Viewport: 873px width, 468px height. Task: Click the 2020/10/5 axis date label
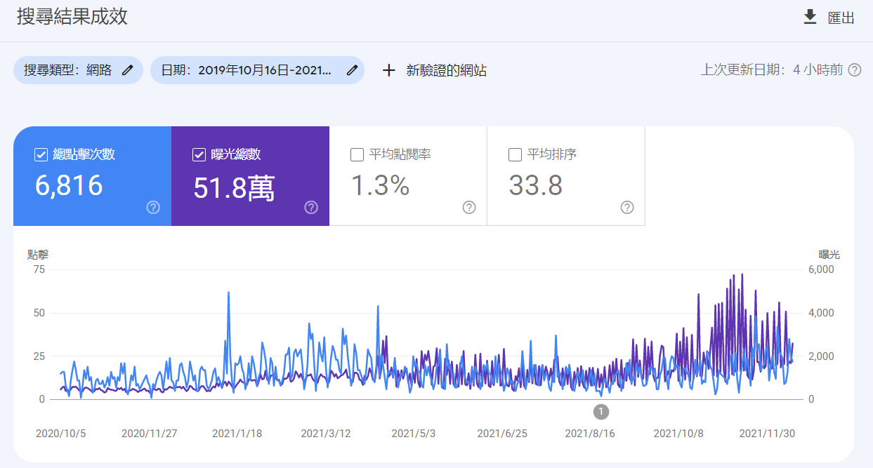(61, 434)
